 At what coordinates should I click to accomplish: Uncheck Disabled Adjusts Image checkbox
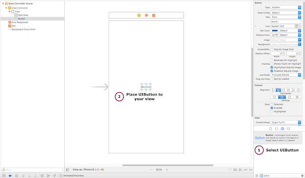pyautogui.click(x=272, y=71)
